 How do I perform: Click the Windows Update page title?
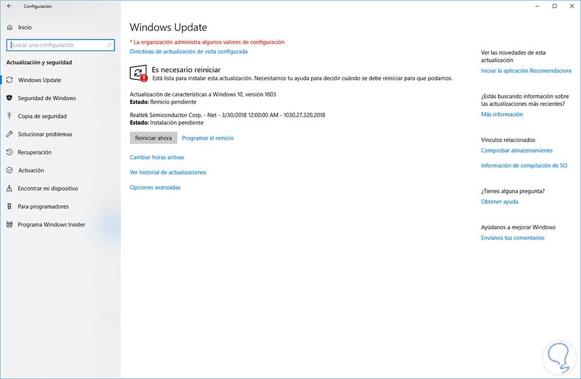pos(168,27)
